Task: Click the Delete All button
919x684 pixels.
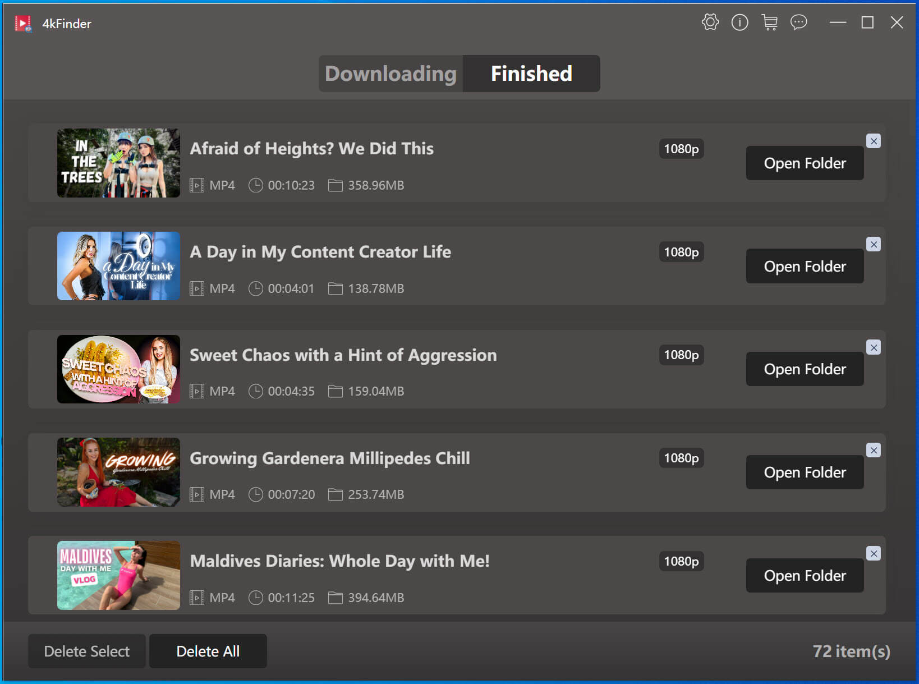Action: (x=208, y=651)
